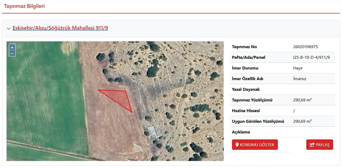
Task: Click the KONUMU GÖSTER button
Action: 255,145
